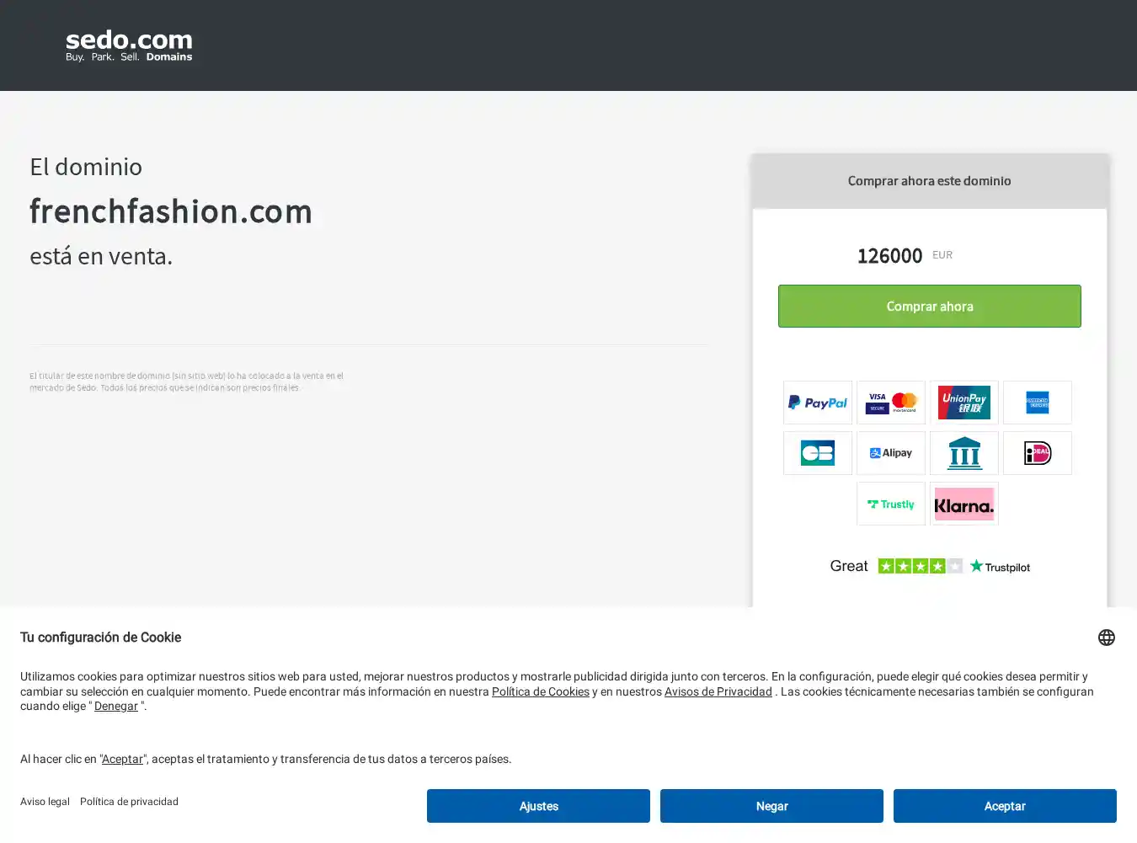Open the language globe selector

point(1107,638)
